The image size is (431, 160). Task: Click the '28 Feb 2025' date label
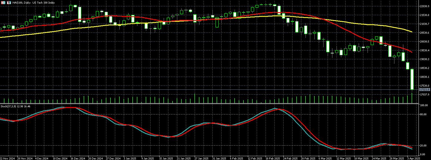(308, 159)
